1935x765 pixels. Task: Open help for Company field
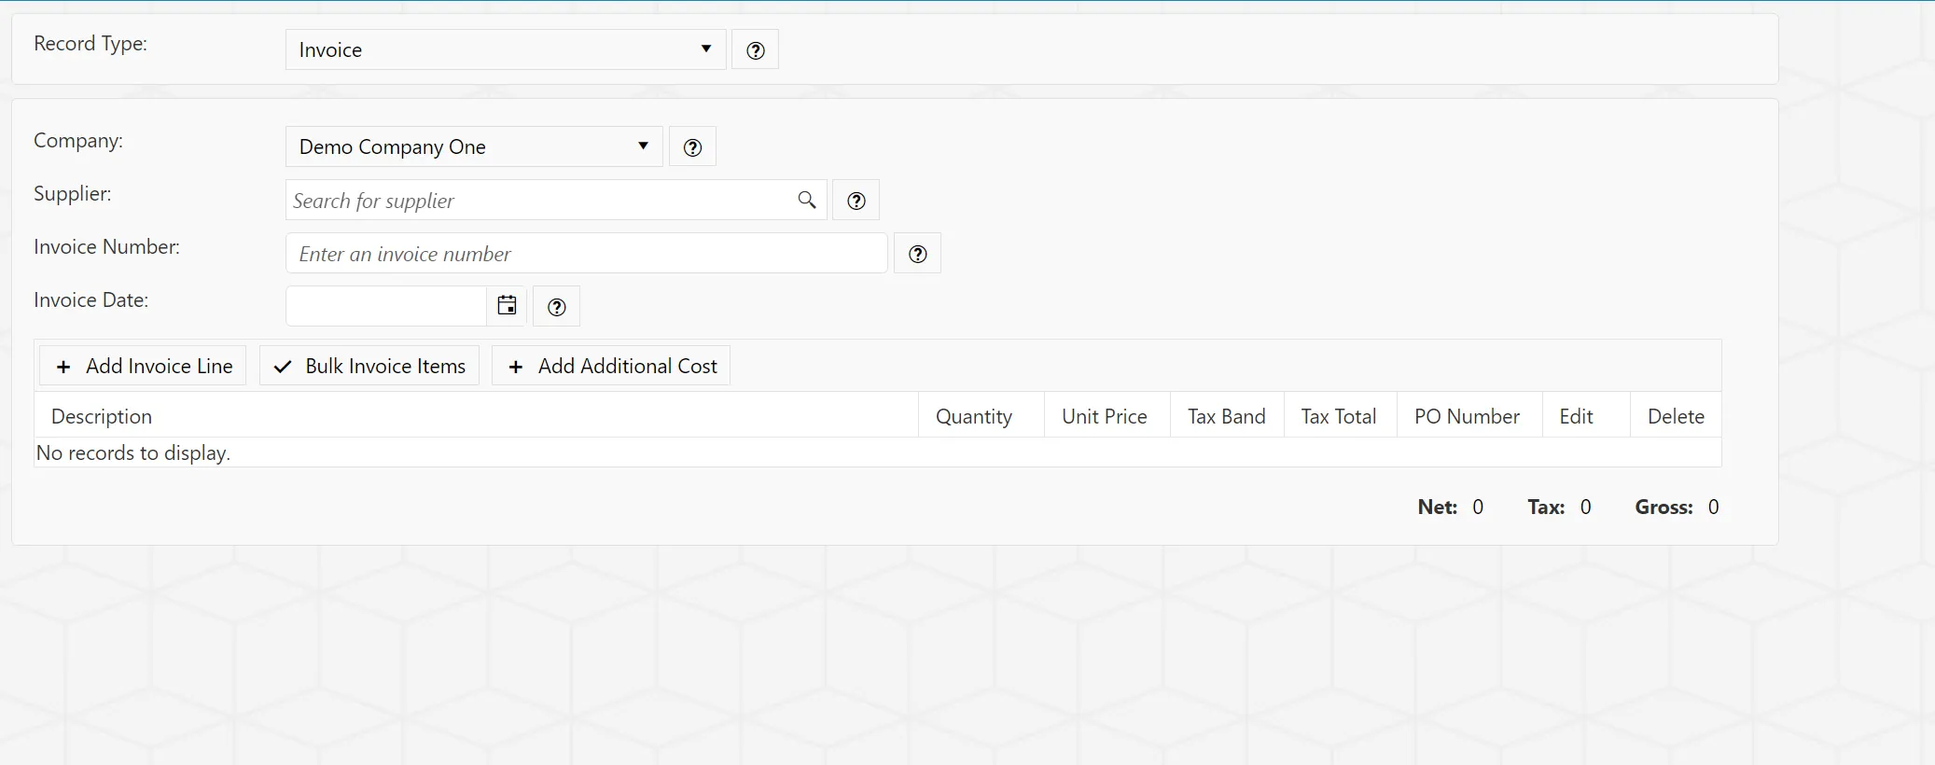click(692, 147)
